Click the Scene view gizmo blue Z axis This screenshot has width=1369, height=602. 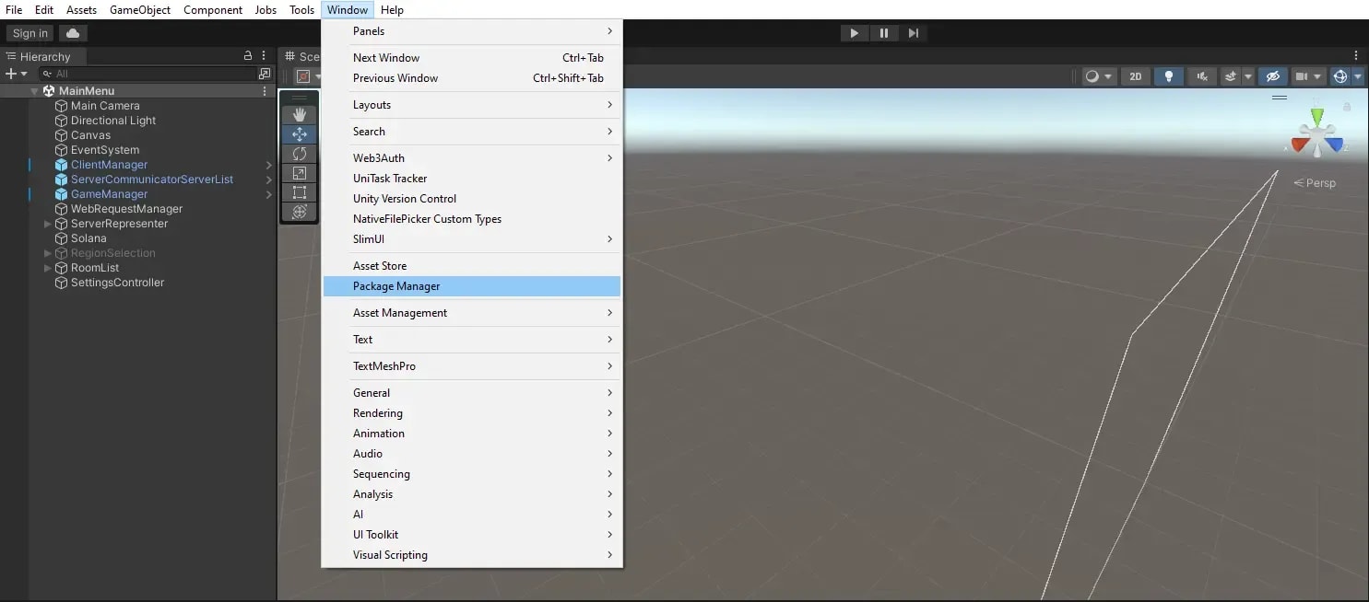click(x=1335, y=144)
